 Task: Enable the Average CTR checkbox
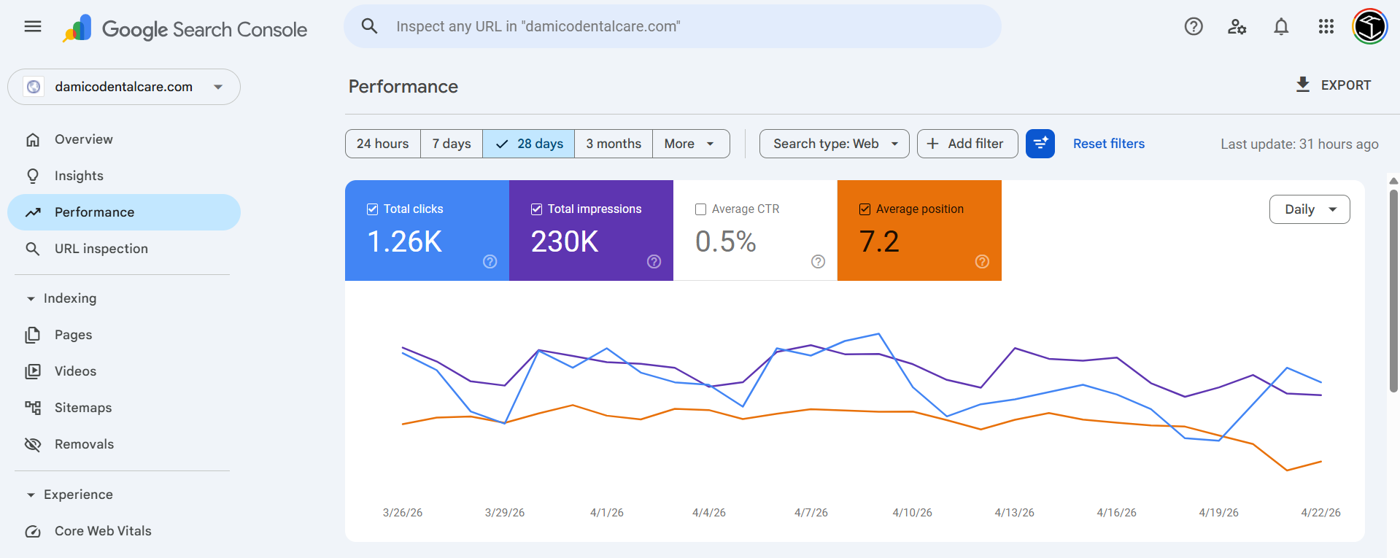tap(700, 209)
